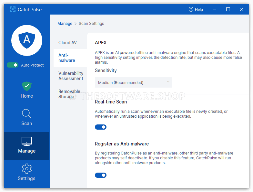Open the Vulnerability Assessment tab
Viewport: 253px width, 192px height.
tap(71, 76)
